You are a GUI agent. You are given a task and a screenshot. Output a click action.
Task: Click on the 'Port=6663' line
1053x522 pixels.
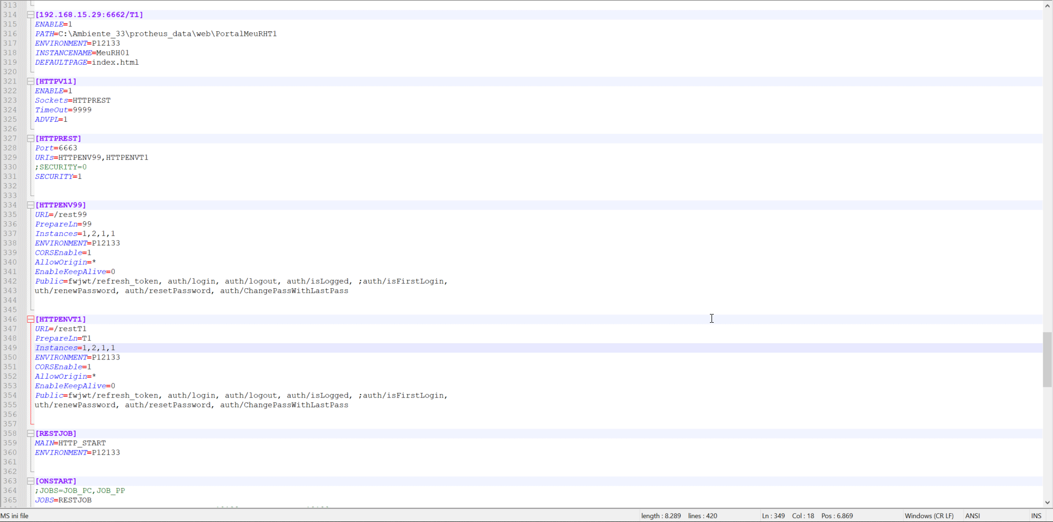point(56,148)
